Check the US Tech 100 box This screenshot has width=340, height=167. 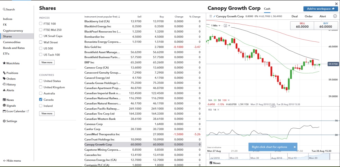coord(41,55)
